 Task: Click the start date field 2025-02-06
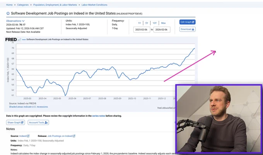coord(142,30)
